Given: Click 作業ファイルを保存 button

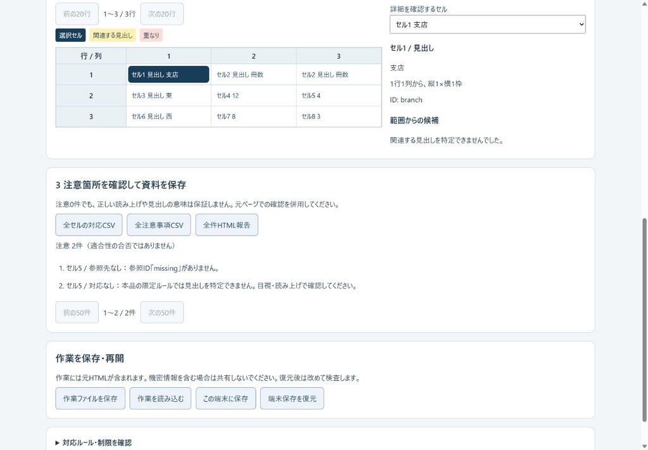Looking at the screenshot, I should (x=90, y=398).
